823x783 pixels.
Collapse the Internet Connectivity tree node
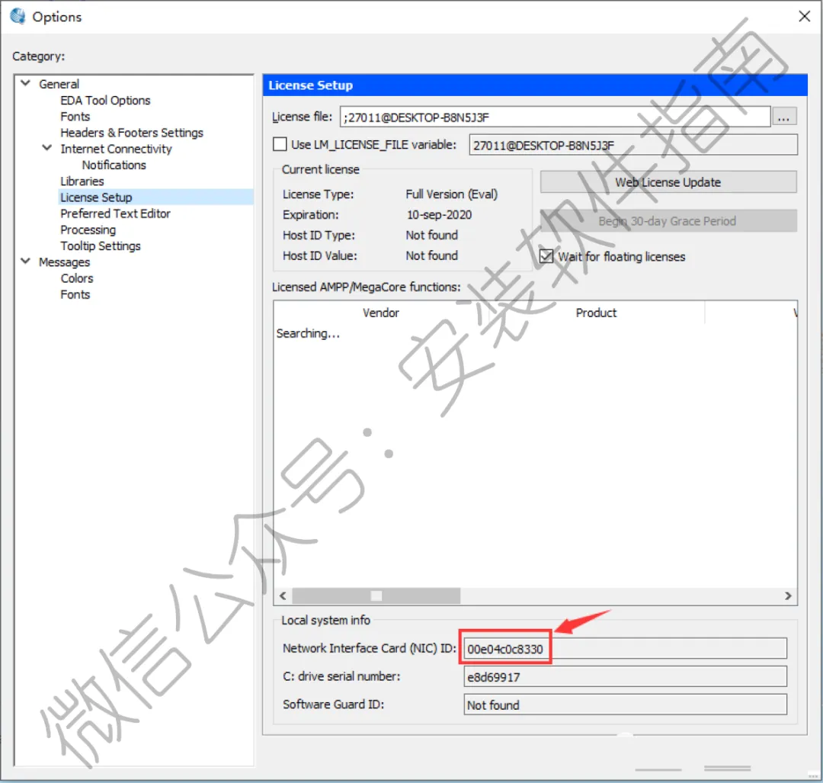tap(46, 148)
